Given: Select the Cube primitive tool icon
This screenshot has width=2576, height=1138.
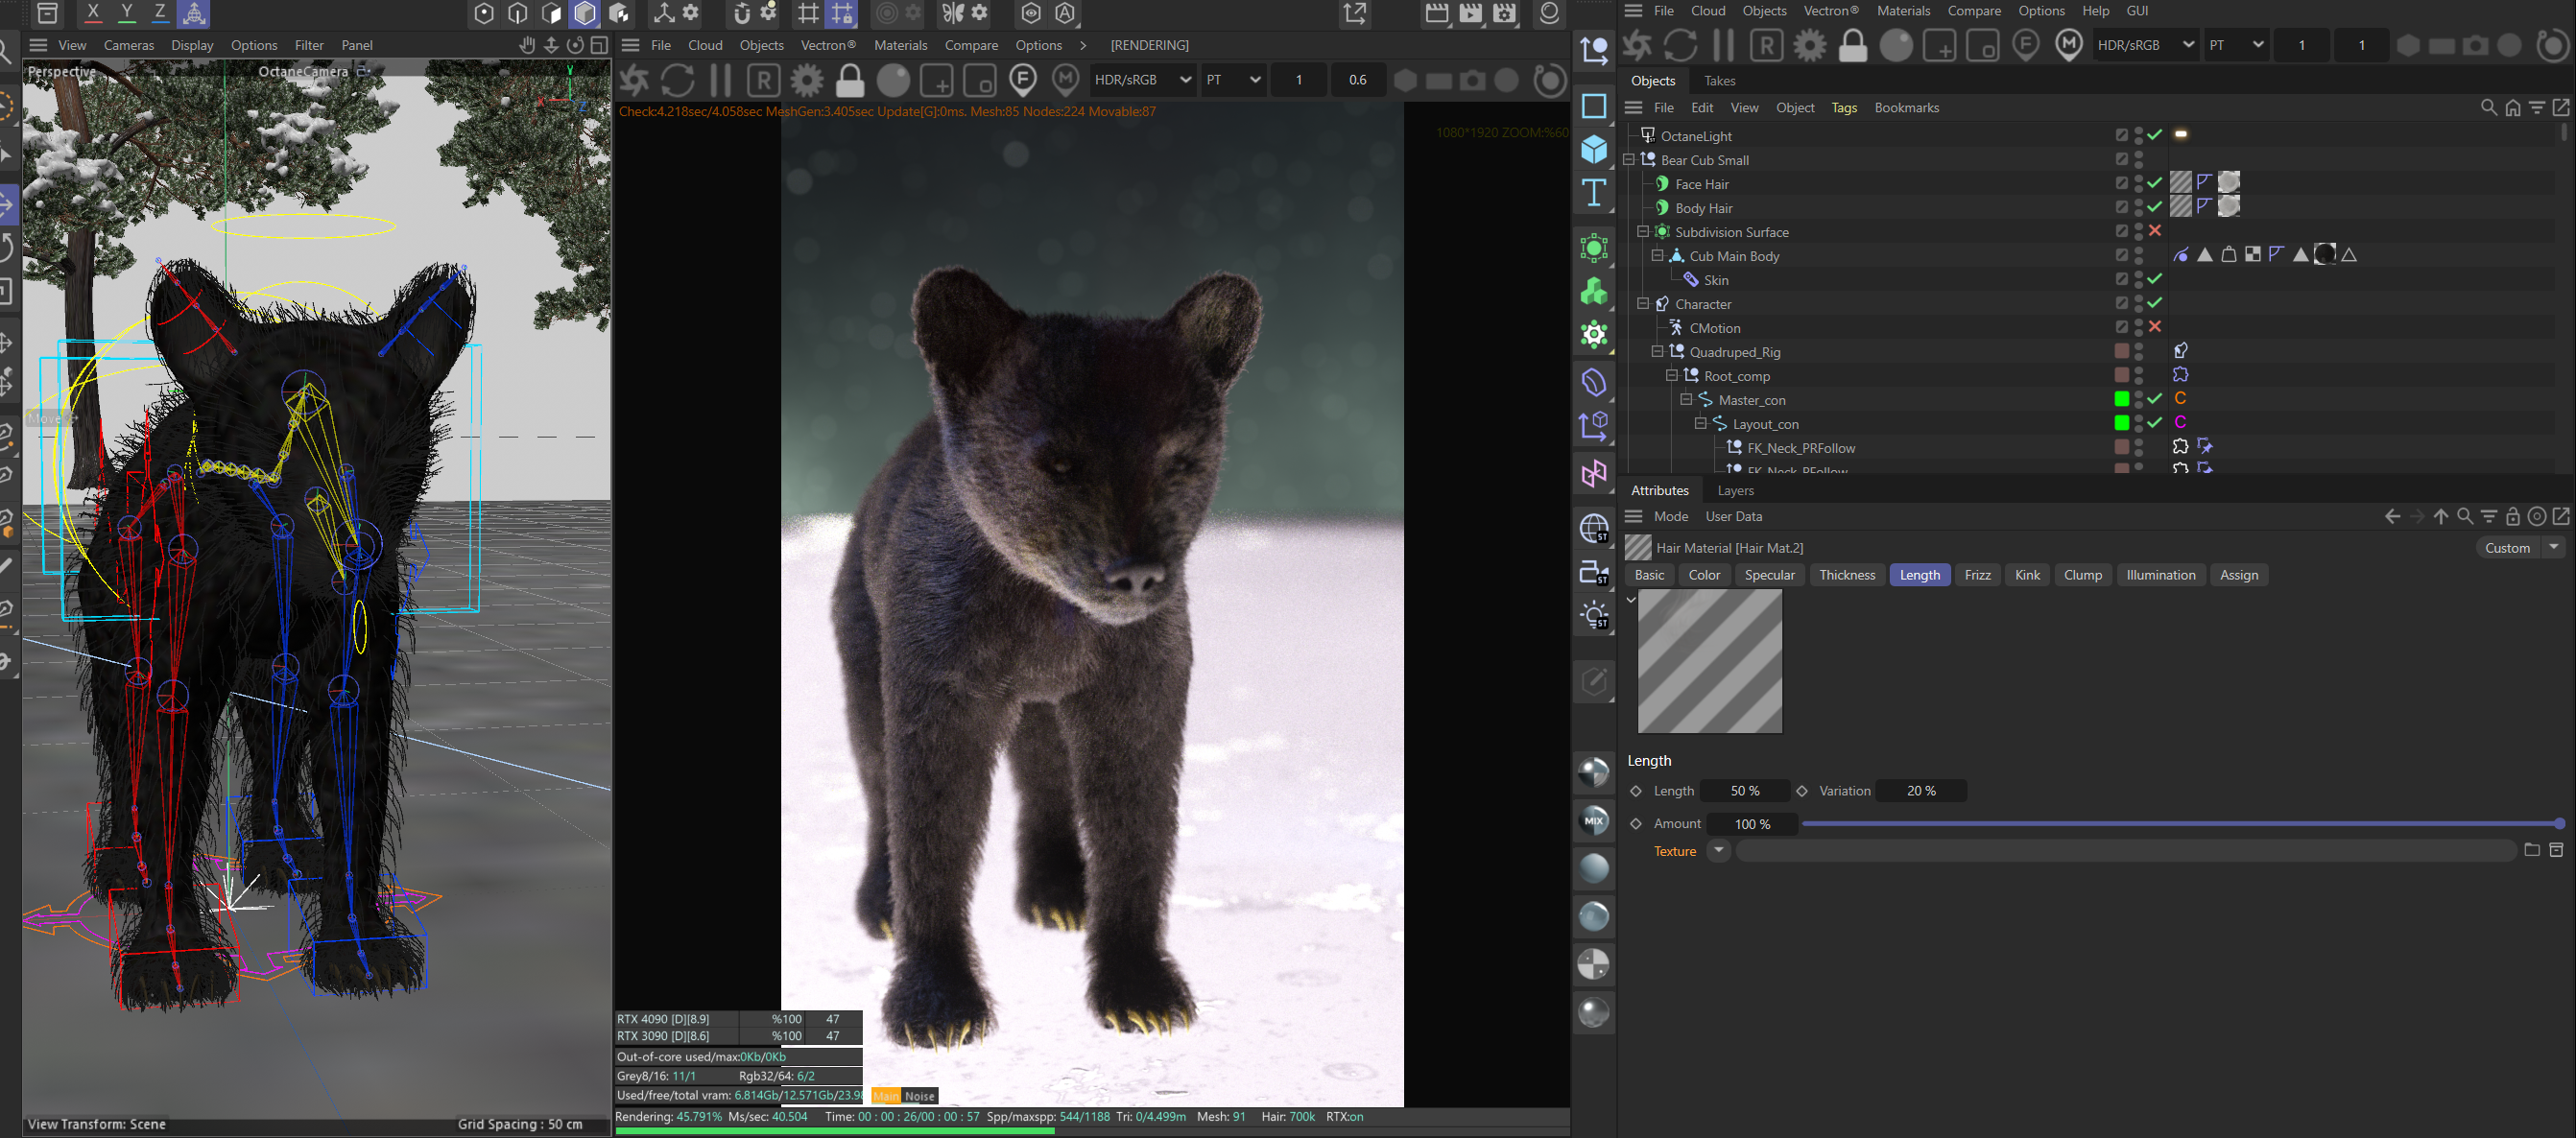Looking at the screenshot, I should 1594,150.
